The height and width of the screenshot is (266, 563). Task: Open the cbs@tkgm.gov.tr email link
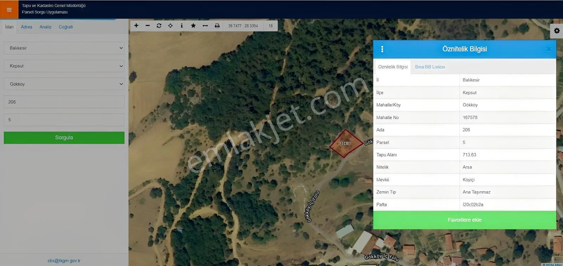64,261
